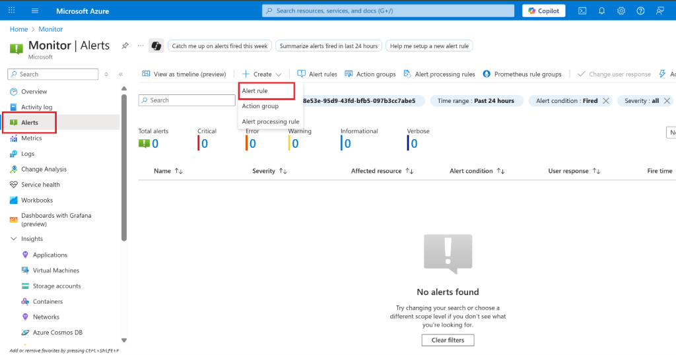
Task: Focus the sidebar Search box
Action: click(53, 74)
